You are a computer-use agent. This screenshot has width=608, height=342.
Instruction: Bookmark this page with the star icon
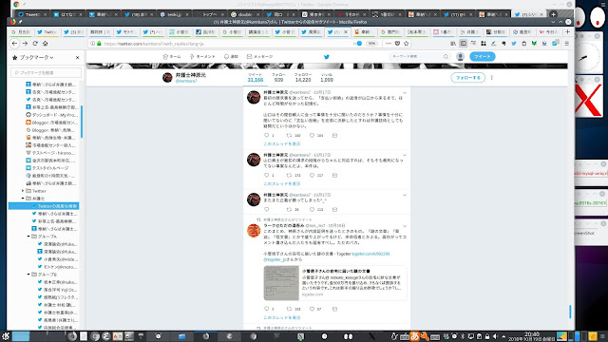(x=407, y=44)
